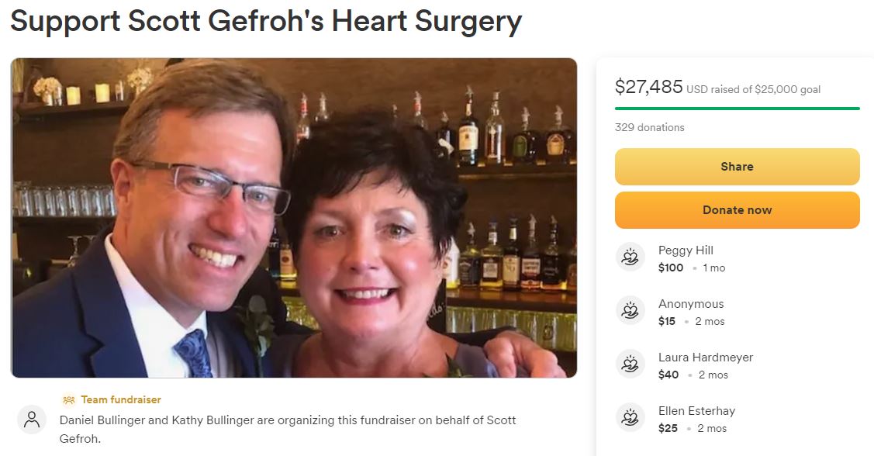The height and width of the screenshot is (456, 874).
Task: Select Ellen Esterhay donor name
Action: coord(696,411)
